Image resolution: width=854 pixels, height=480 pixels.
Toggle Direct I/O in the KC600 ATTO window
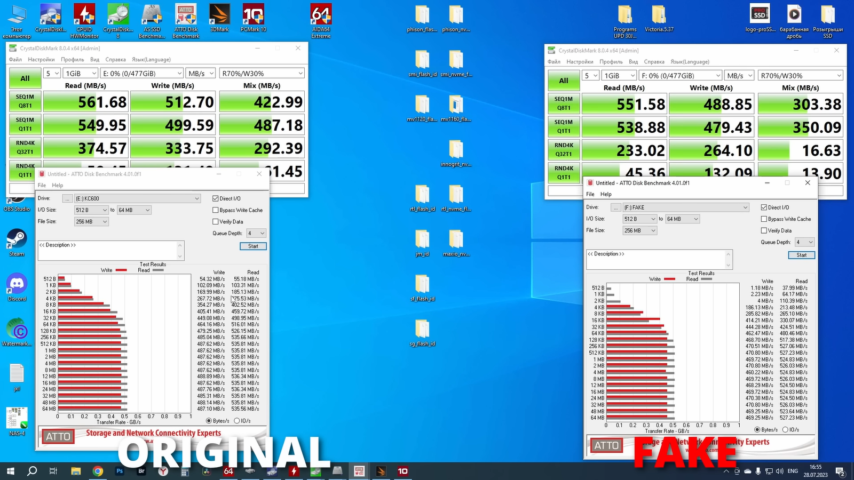216,198
